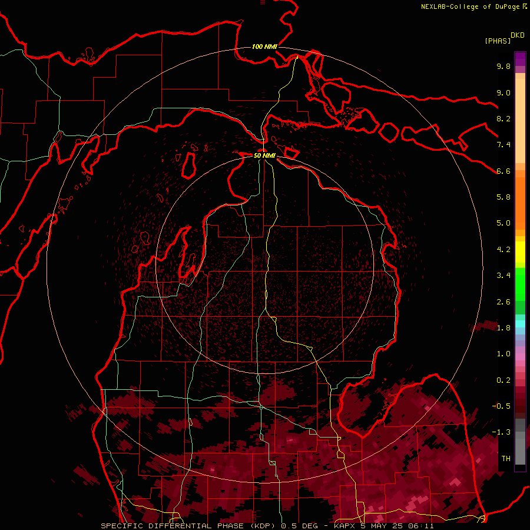The width and height of the screenshot is (530, 530).
Task: Click the cyan segment of the color bar
Action: tap(520, 324)
